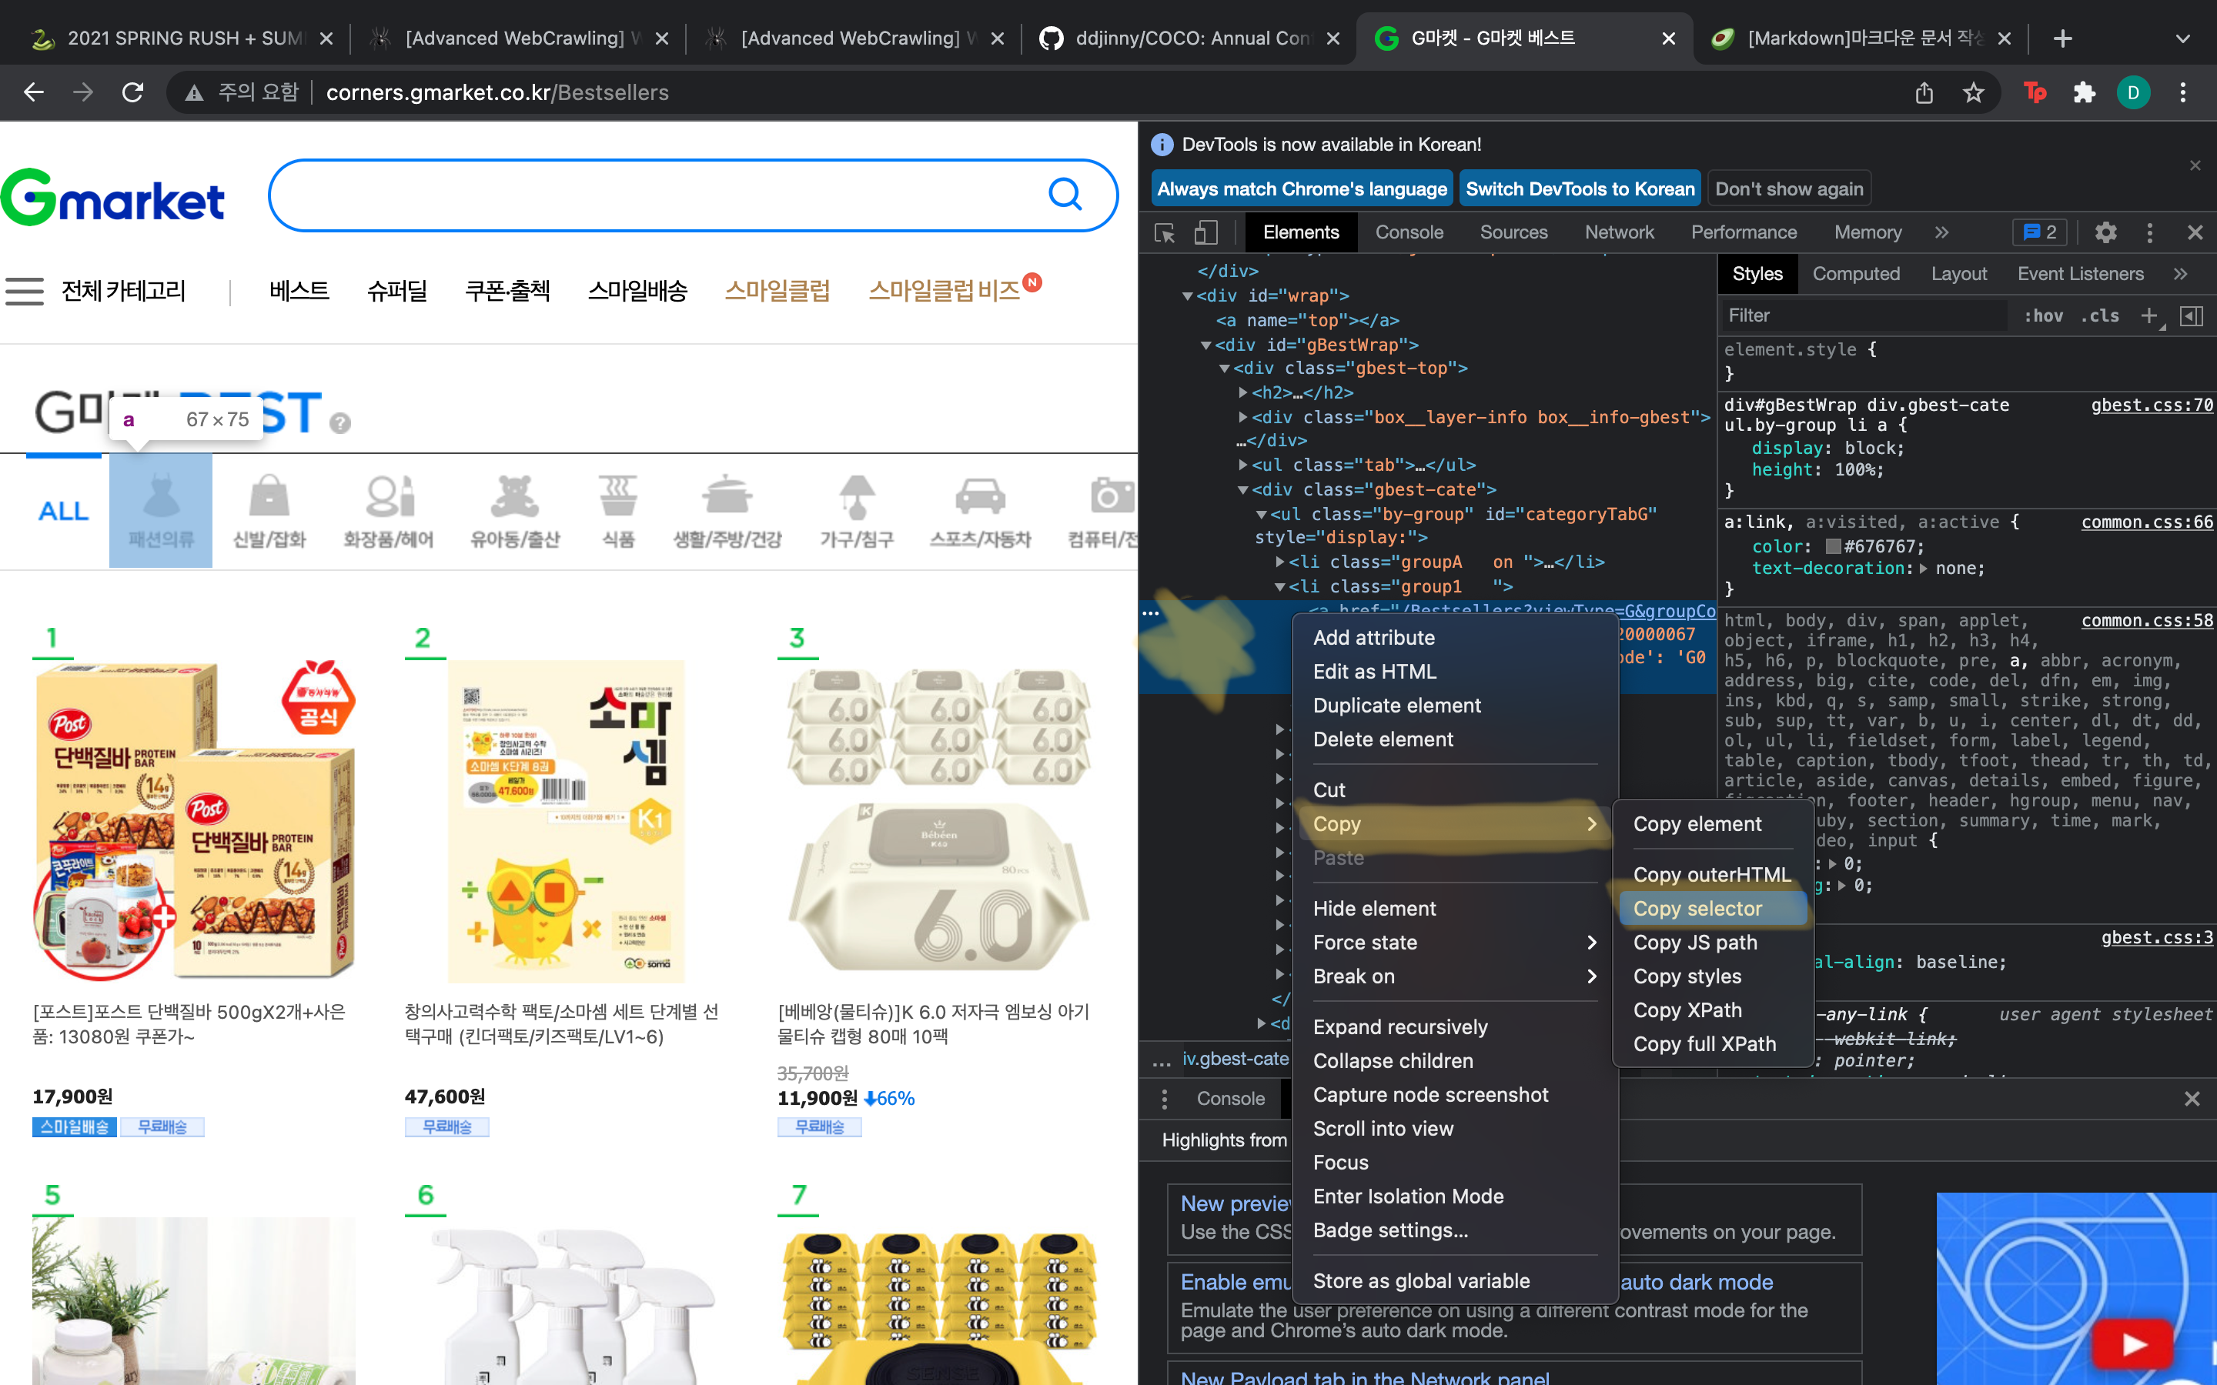The width and height of the screenshot is (2217, 1385).
Task: Close the Korean language notification bar
Action: coord(2195,165)
